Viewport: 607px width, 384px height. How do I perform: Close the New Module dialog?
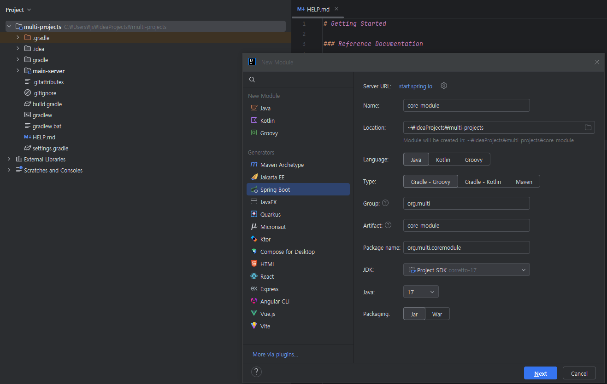pyautogui.click(x=597, y=62)
